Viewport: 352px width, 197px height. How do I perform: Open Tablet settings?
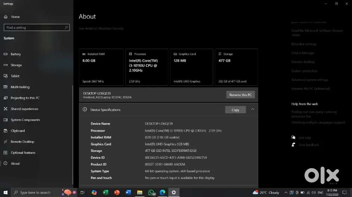pyautogui.click(x=15, y=76)
